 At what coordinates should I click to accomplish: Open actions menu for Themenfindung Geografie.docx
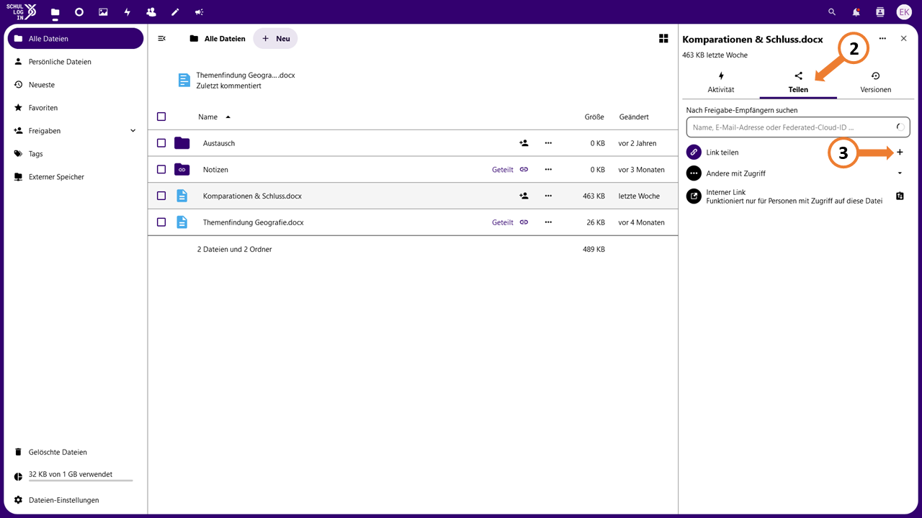tap(548, 222)
